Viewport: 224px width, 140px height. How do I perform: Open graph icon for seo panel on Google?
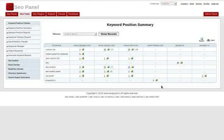point(83,76)
